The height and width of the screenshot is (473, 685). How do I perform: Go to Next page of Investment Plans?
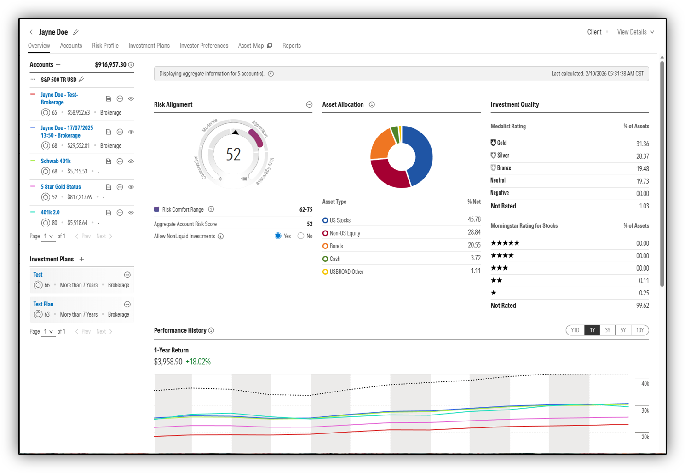pos(104,331)
